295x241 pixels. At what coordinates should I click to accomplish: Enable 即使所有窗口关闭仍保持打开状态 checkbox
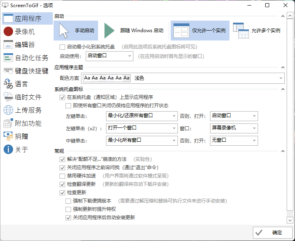pyautogui.click(x=68, y=106)
